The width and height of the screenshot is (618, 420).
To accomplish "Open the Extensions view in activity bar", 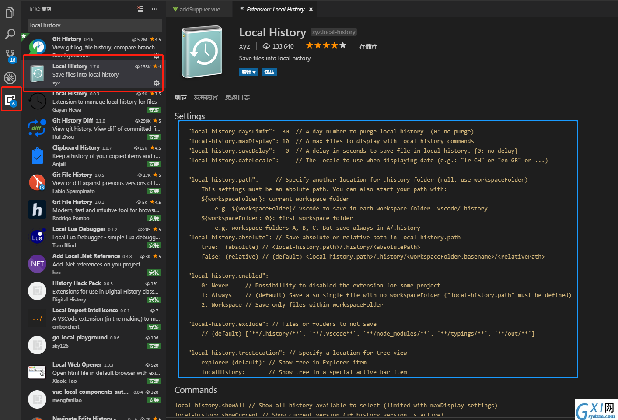I will click(x=10, y=100).
